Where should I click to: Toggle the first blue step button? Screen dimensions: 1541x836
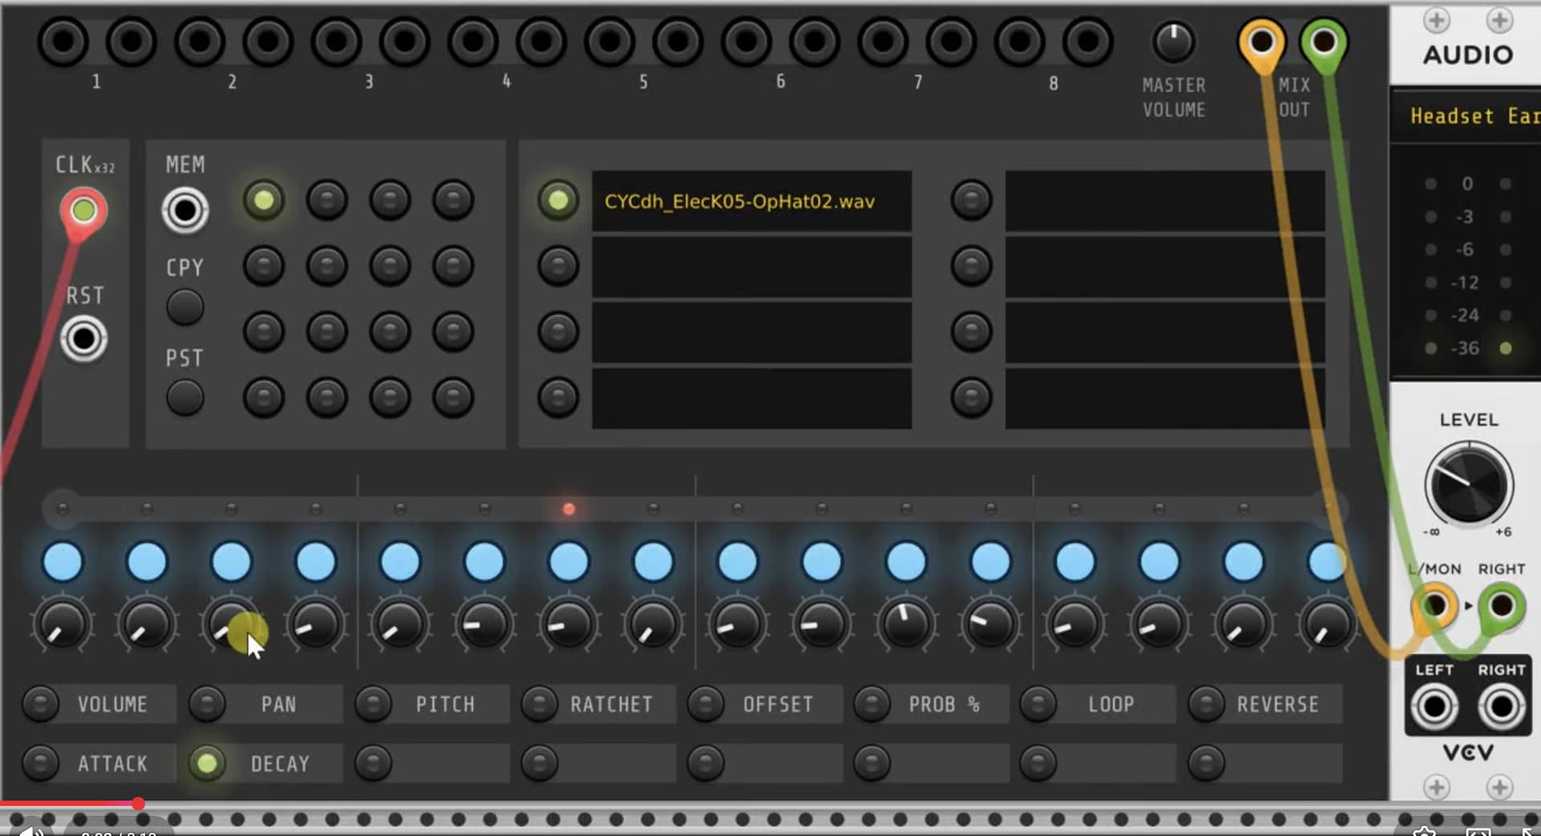coord(63,562)
